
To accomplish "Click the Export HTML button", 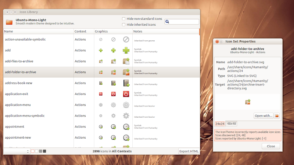I will click(x=189, y=151).
